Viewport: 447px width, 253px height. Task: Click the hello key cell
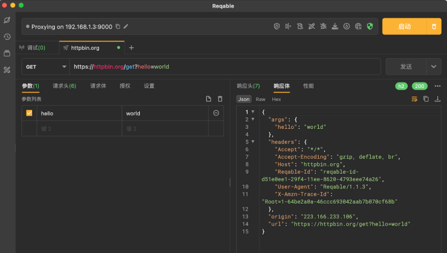(80, 113)
